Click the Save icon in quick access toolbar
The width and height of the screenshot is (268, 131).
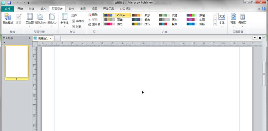tap(9, 3)
